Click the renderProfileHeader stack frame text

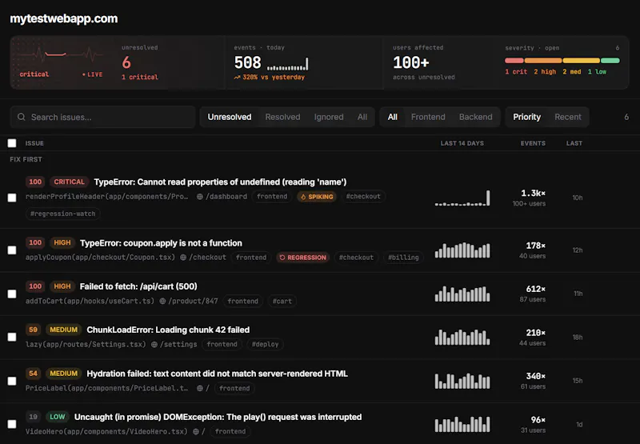pos(107,197)
